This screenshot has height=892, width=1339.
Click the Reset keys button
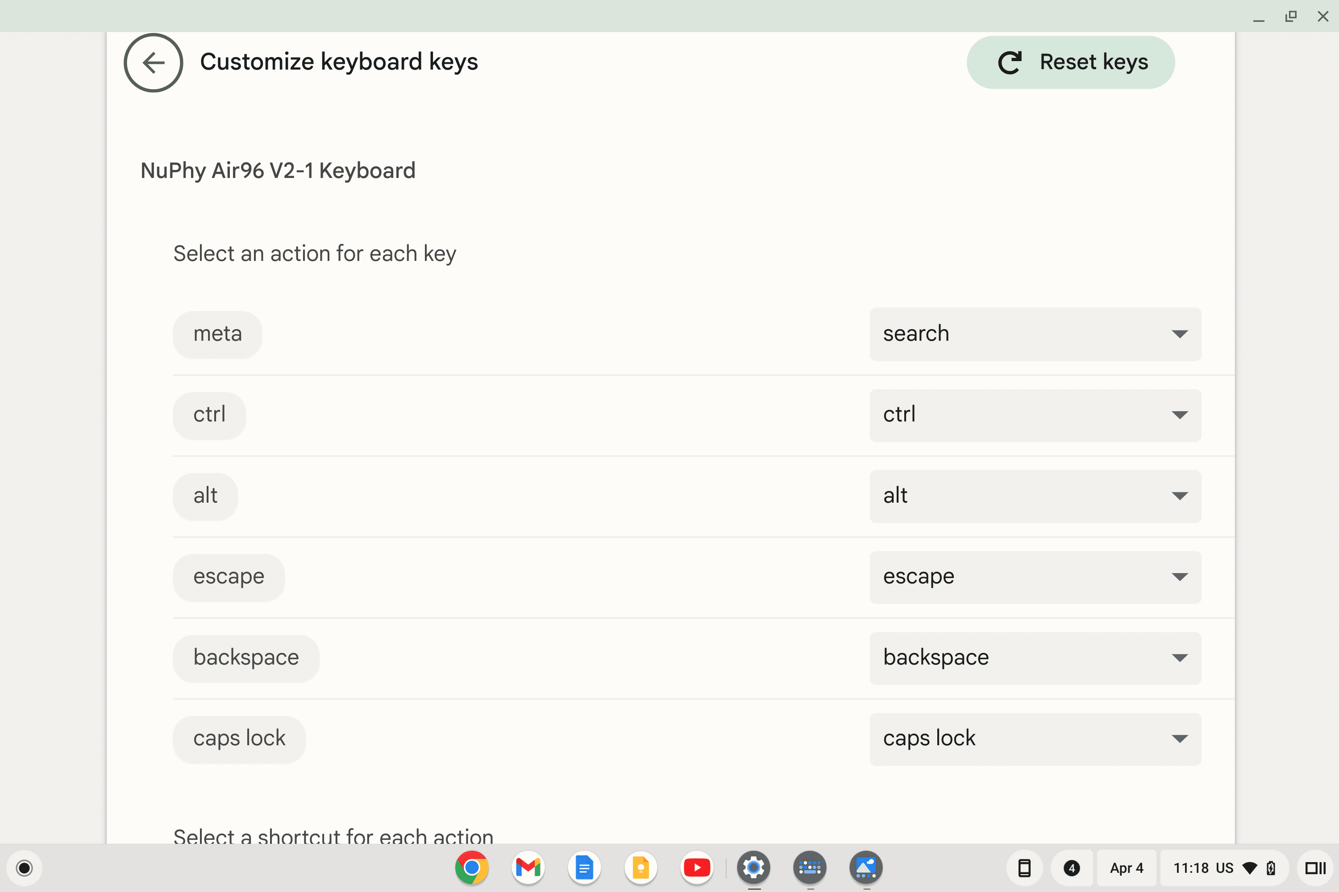[1072, 62]
